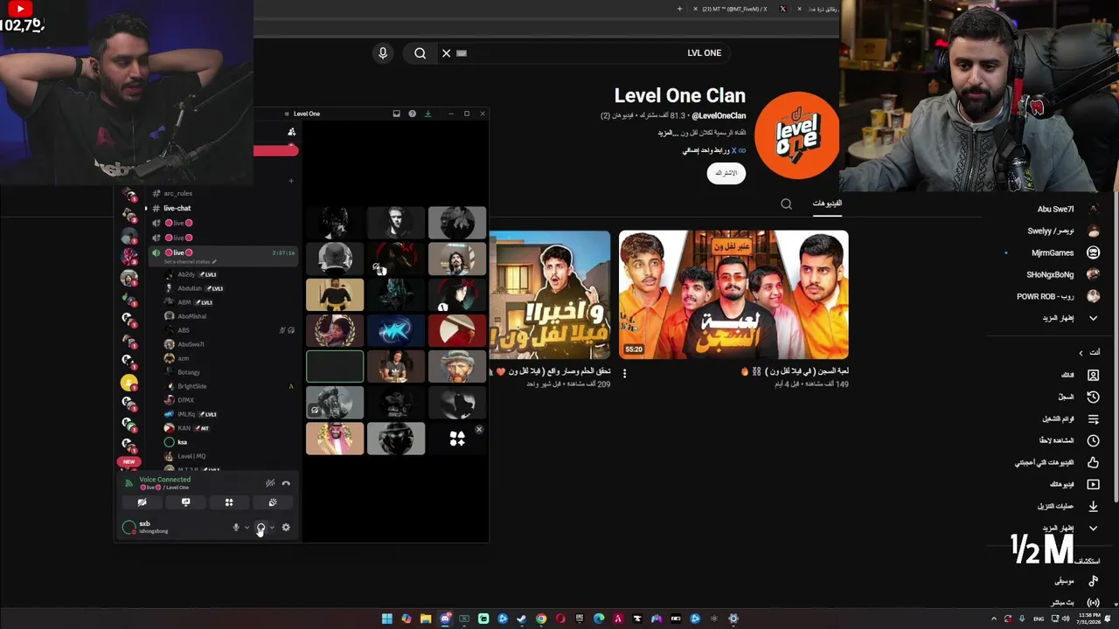Select user AboMishal in voice channel list

(191, 316)
